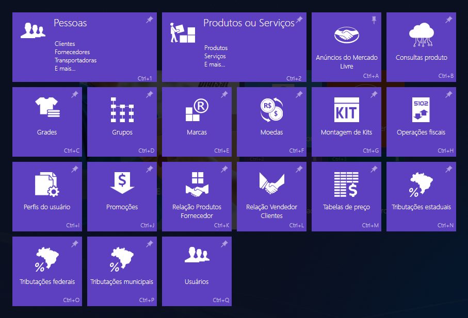The image size is (468, 318).
Task: Click the 'Pessoas' tile heading
Action: pyautogui.click(x=70, y=23)
